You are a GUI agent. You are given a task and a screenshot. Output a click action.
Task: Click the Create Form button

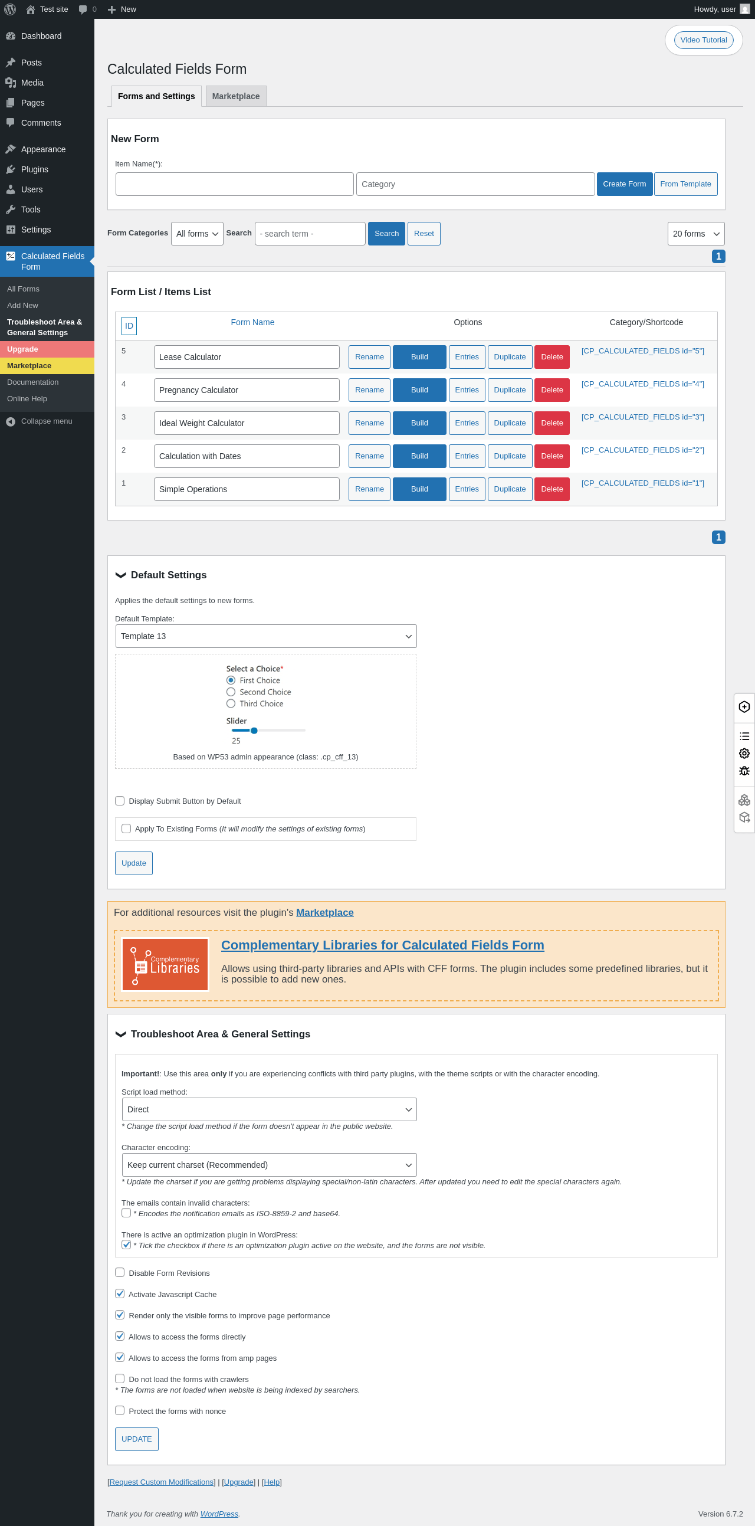[625, 184]
